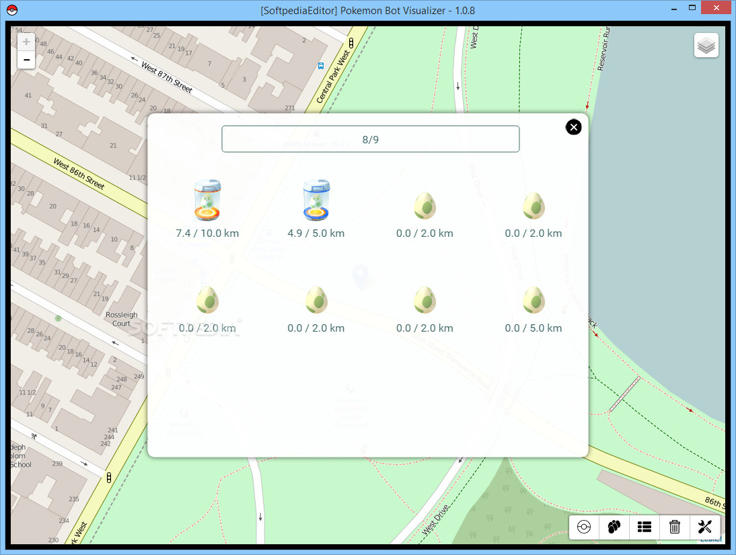Open the Pokemon list with Pokeball icon

(584, 527)
